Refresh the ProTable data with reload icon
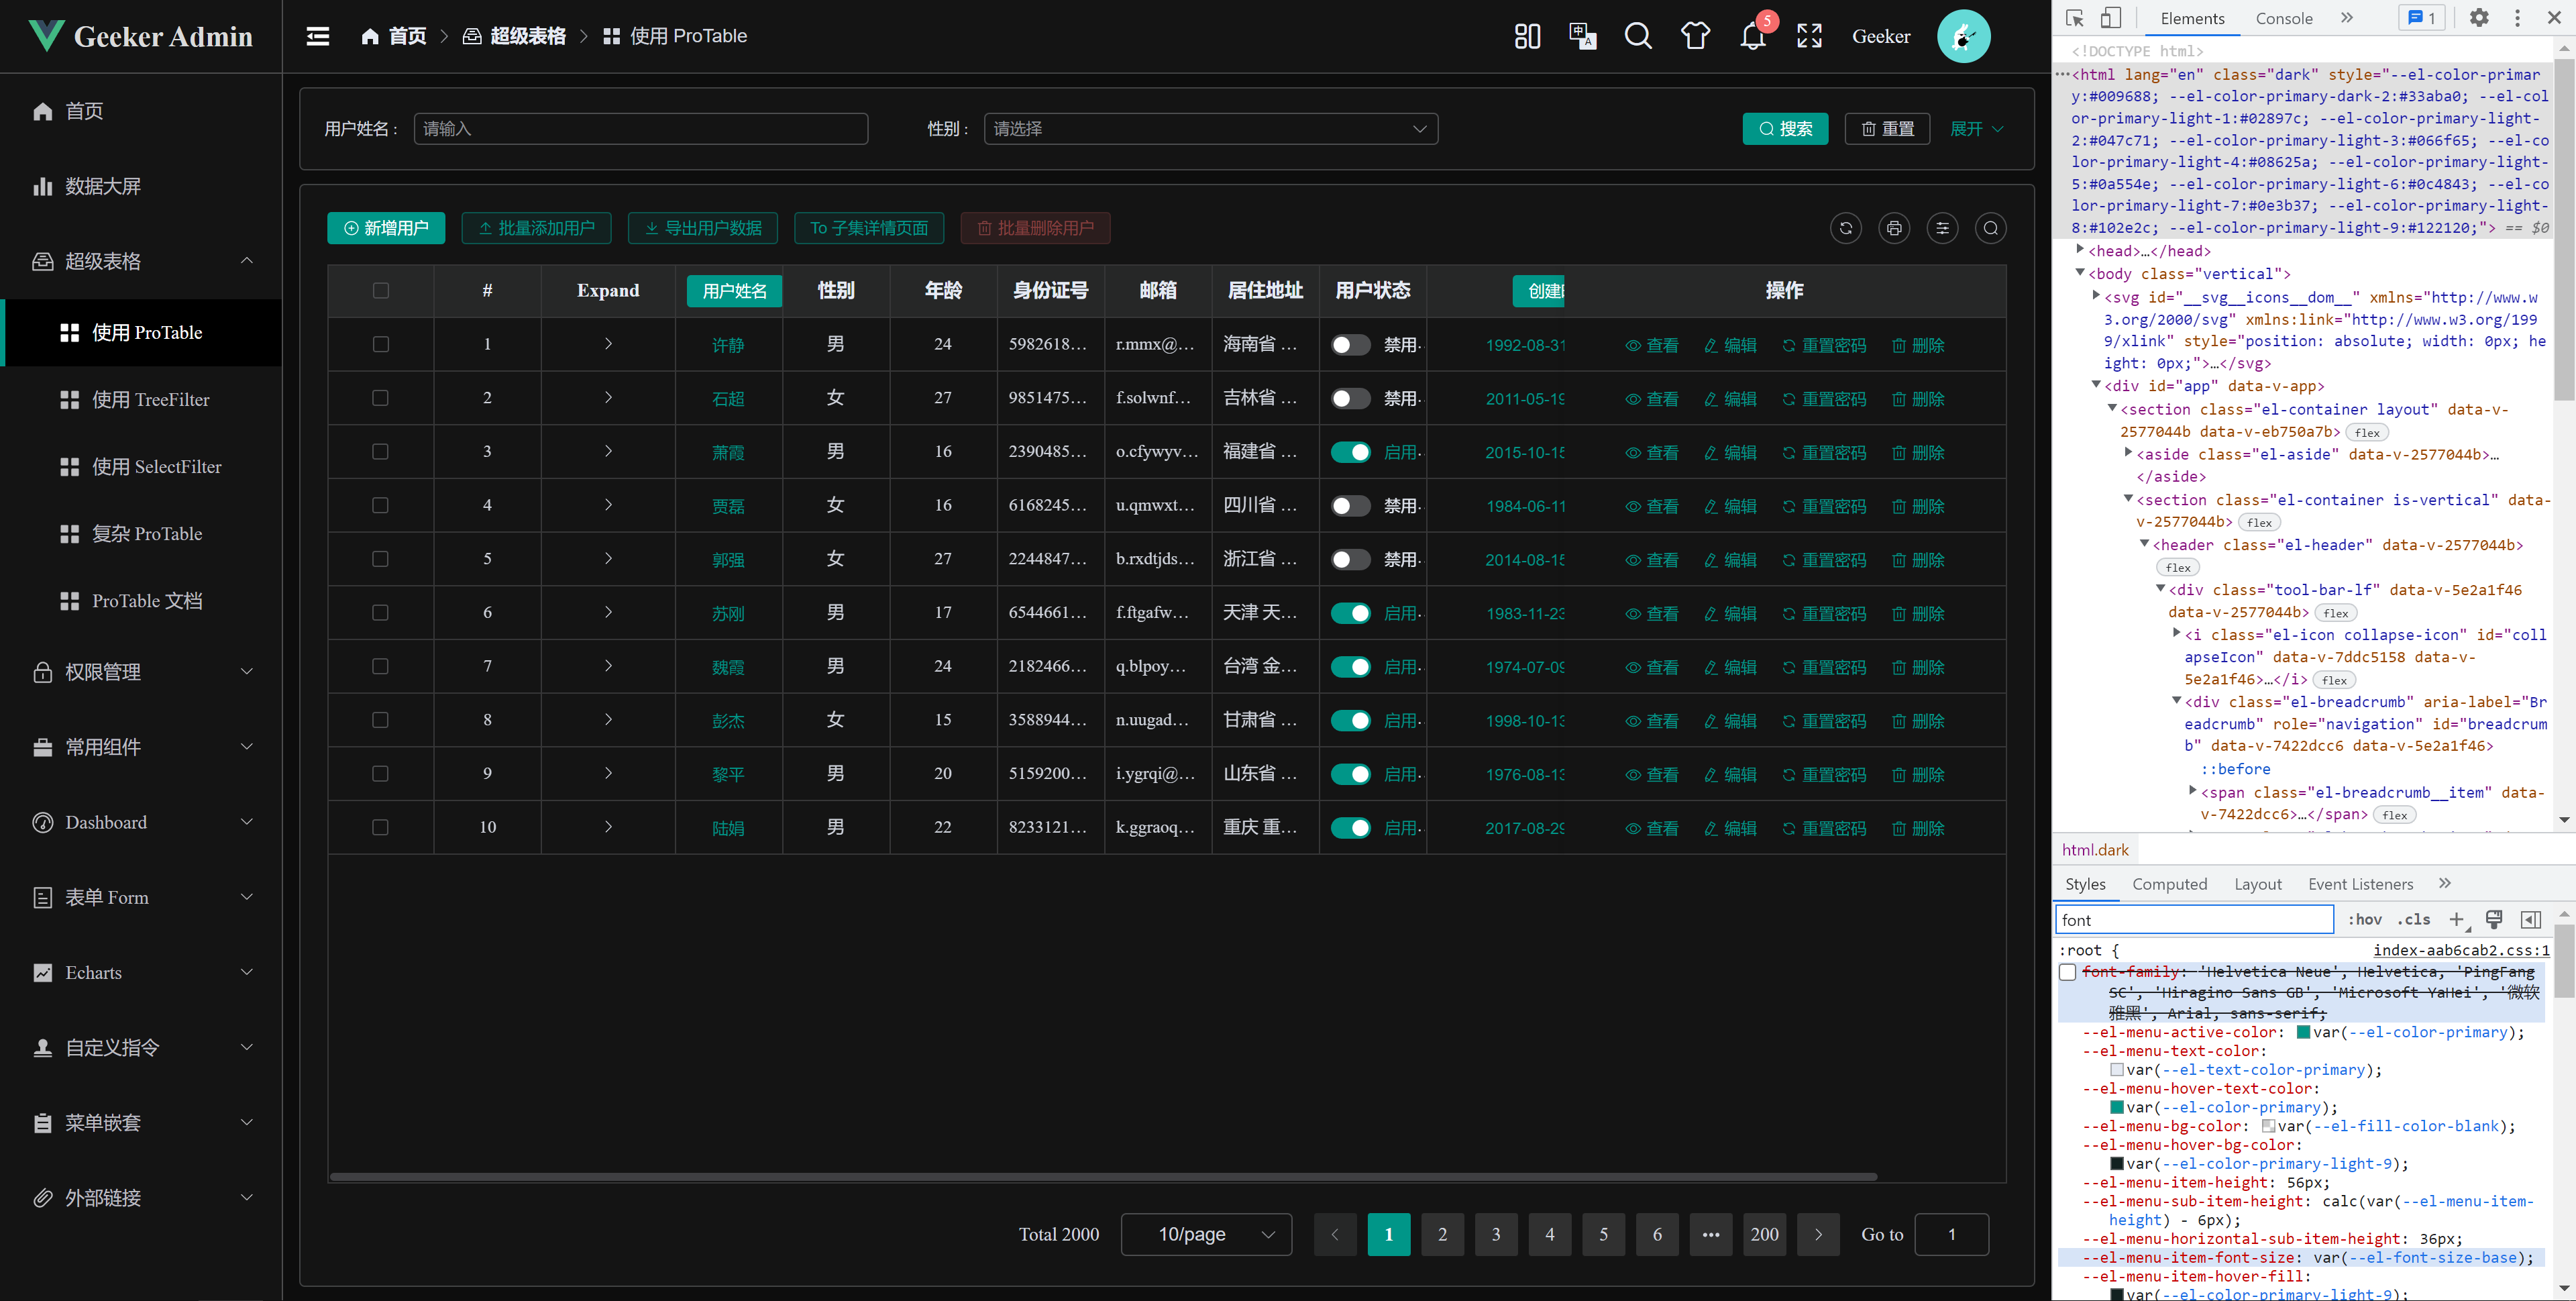2576x1301 pixels. 1845,228
